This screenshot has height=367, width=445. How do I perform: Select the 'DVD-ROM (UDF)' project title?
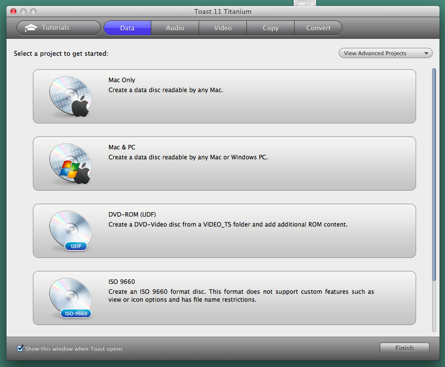click(132, 215)
